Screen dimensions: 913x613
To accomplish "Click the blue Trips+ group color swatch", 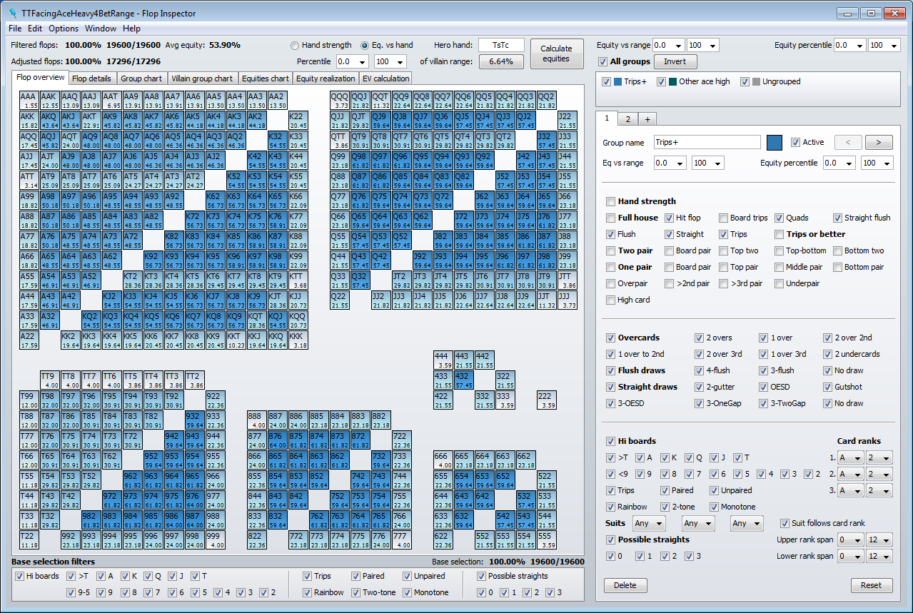I will tap(775, 142).
